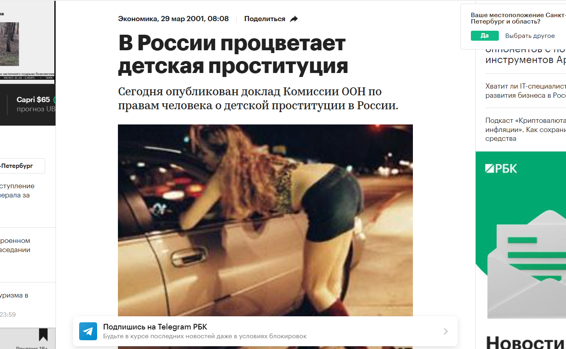Click the Подпишись на Telegram РБК text
This screenshot has height=349, width=566.
(x=155, y=327)
